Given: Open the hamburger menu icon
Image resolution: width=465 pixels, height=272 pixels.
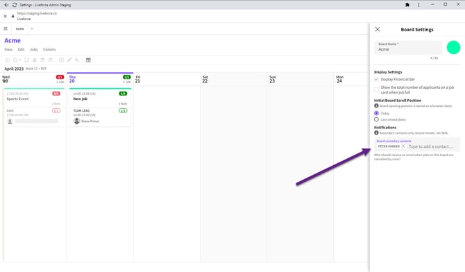Looking at the screenshot, I should pyautogui.click(x=6, y=28).
